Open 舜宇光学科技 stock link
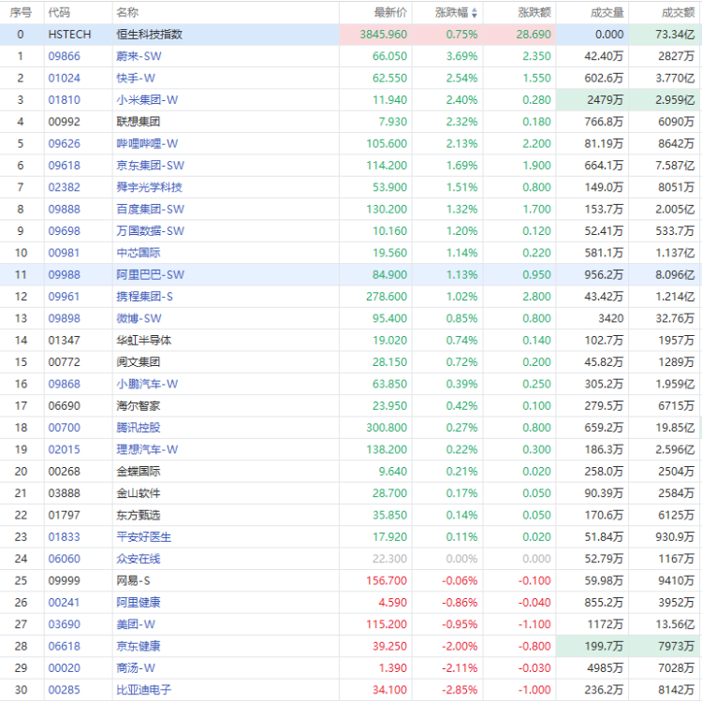702x702 pixels. tap(149, 187)
